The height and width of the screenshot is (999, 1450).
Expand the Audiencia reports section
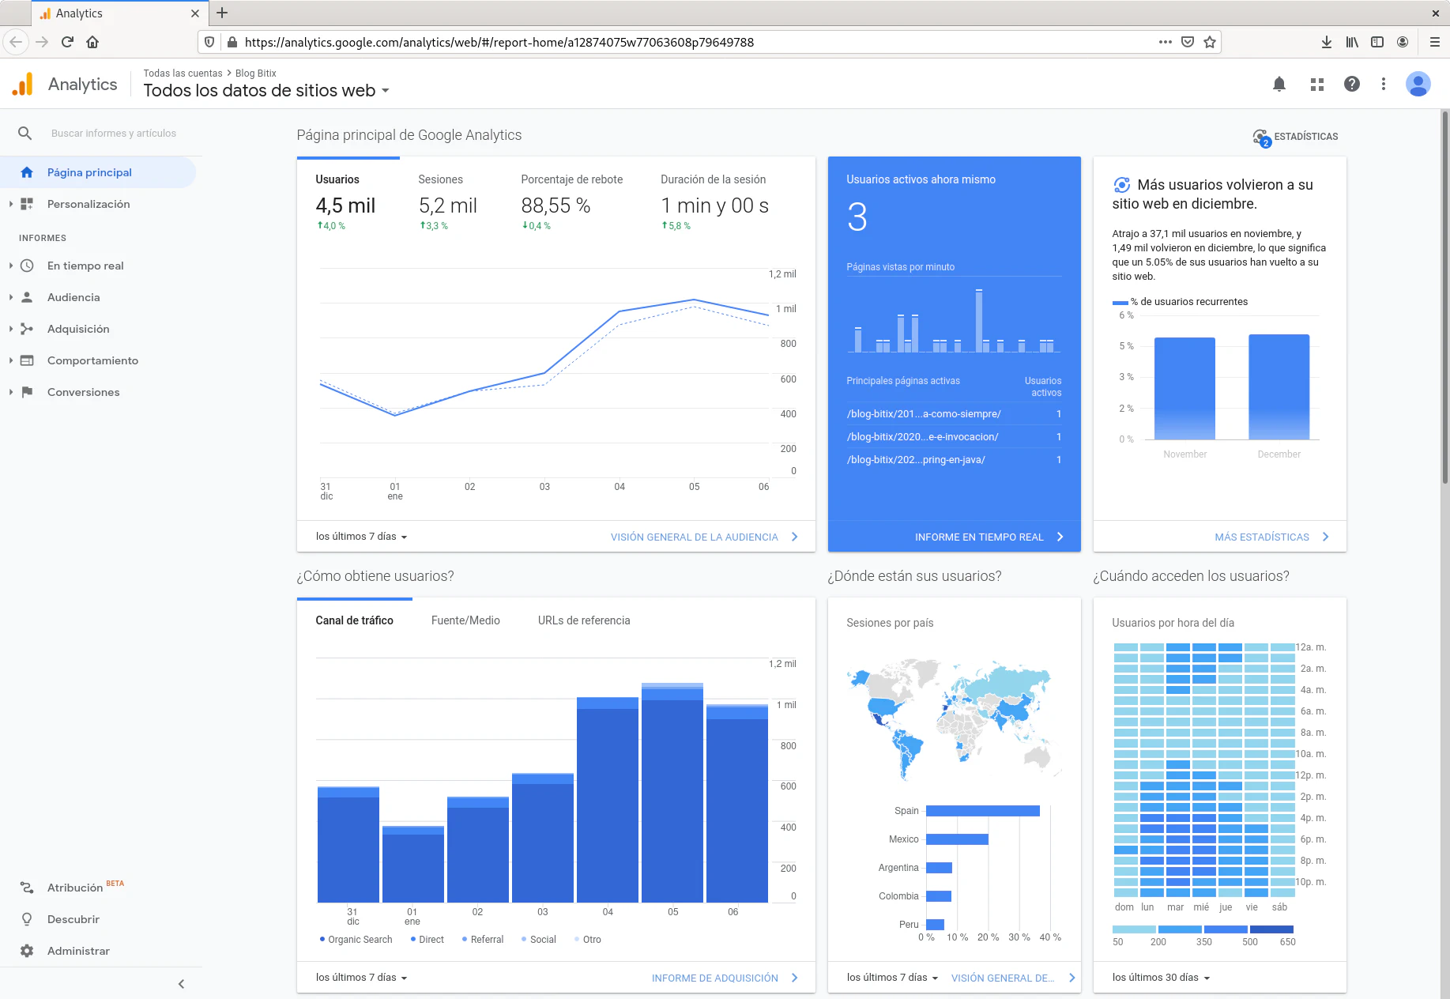[73, 297]
